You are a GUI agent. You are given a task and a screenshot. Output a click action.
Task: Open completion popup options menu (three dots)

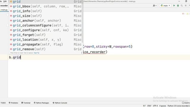(82, 53)
